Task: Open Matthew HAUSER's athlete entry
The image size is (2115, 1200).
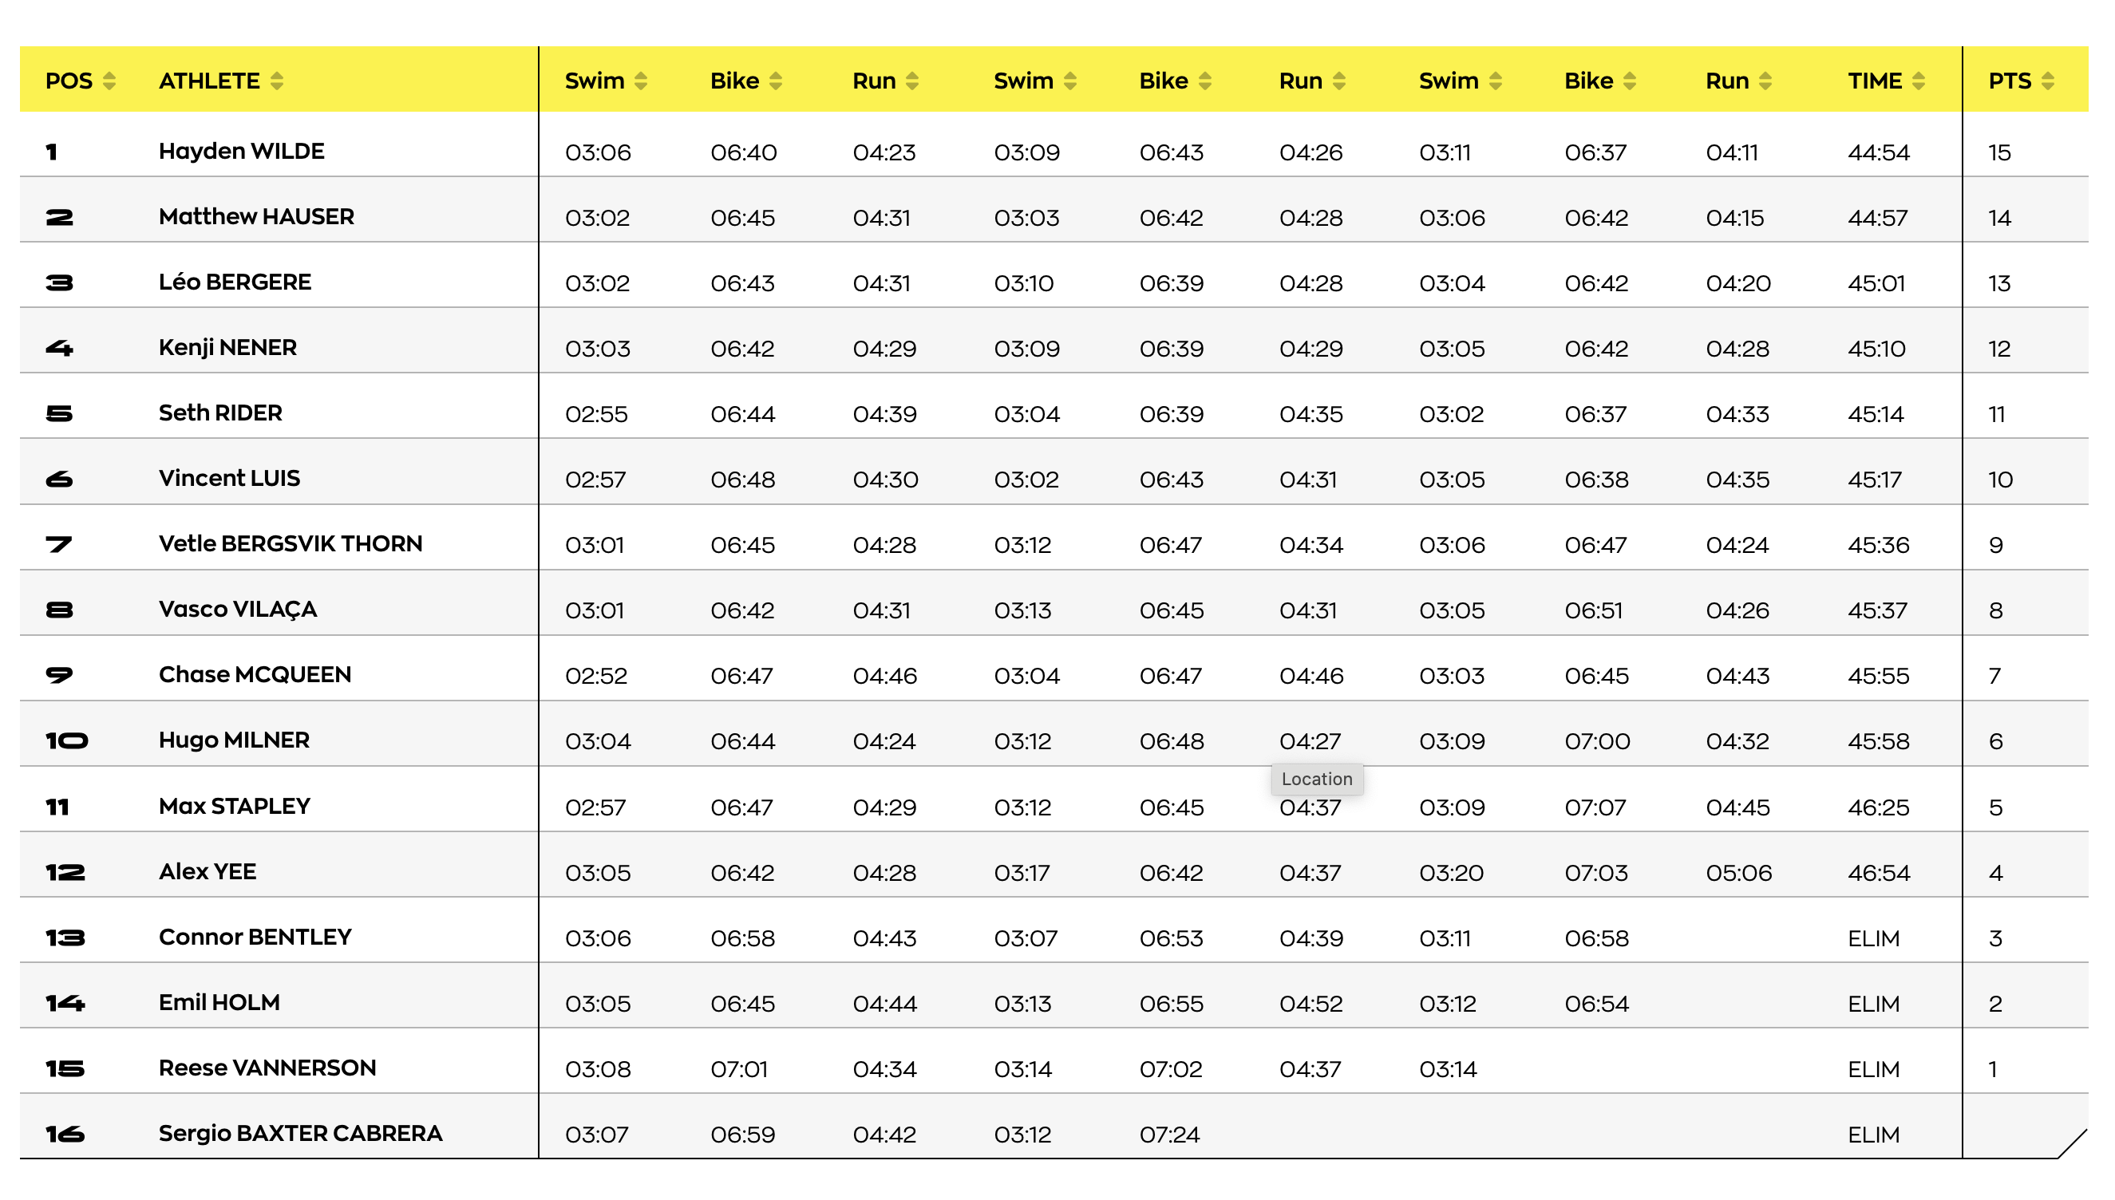Action: pos(256,217)
